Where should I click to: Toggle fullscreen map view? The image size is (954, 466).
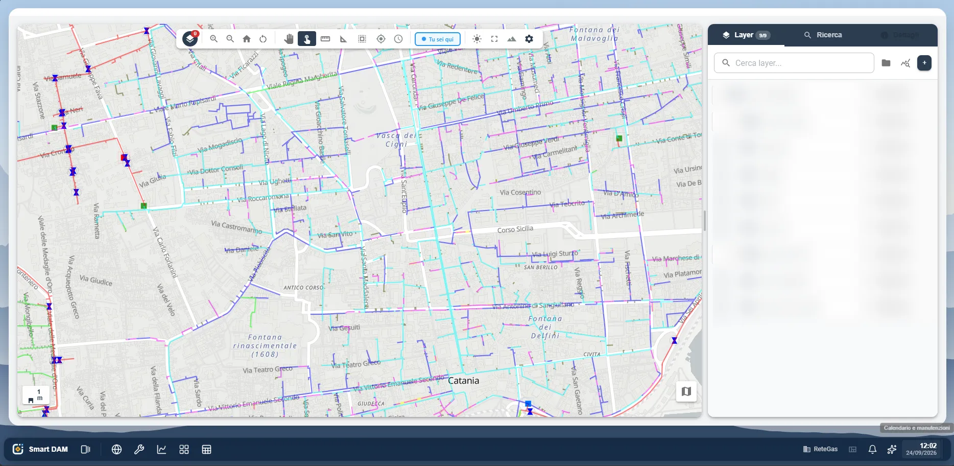click(494, 39)
